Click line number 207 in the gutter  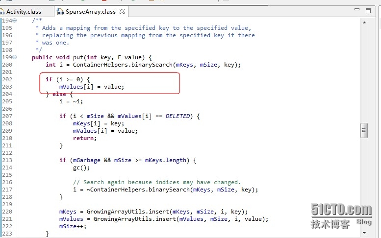point(7,116)
